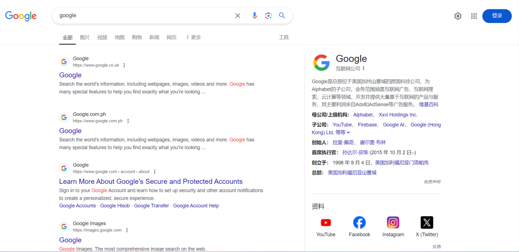Open the Firebase subsidiary link
Image resolution: width=519 pixels, height=252 pixels.
coord(368,125)
